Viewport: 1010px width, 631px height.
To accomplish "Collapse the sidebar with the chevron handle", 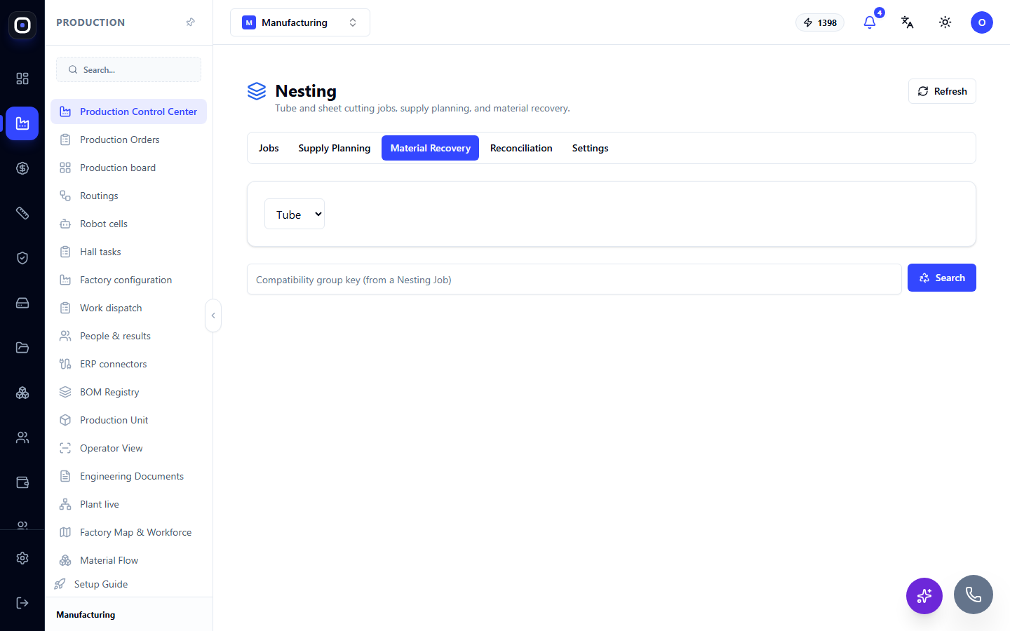I will 213,315.
